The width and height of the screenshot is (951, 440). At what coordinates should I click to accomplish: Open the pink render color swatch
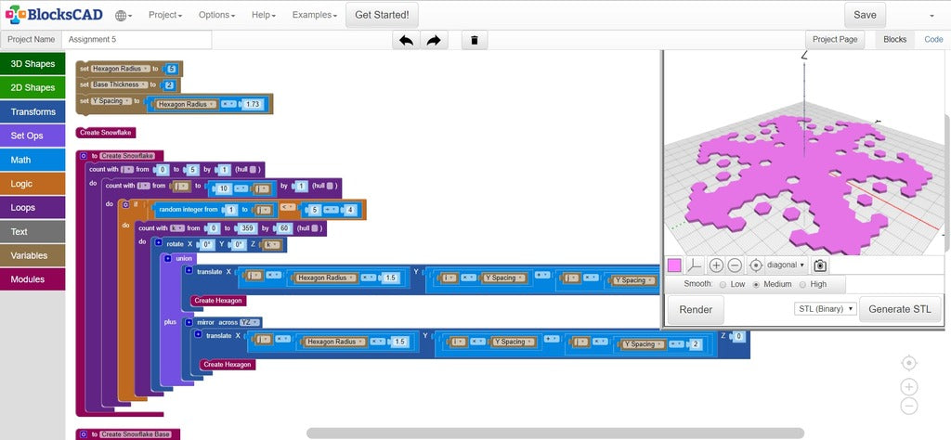[x=674, y=265]
